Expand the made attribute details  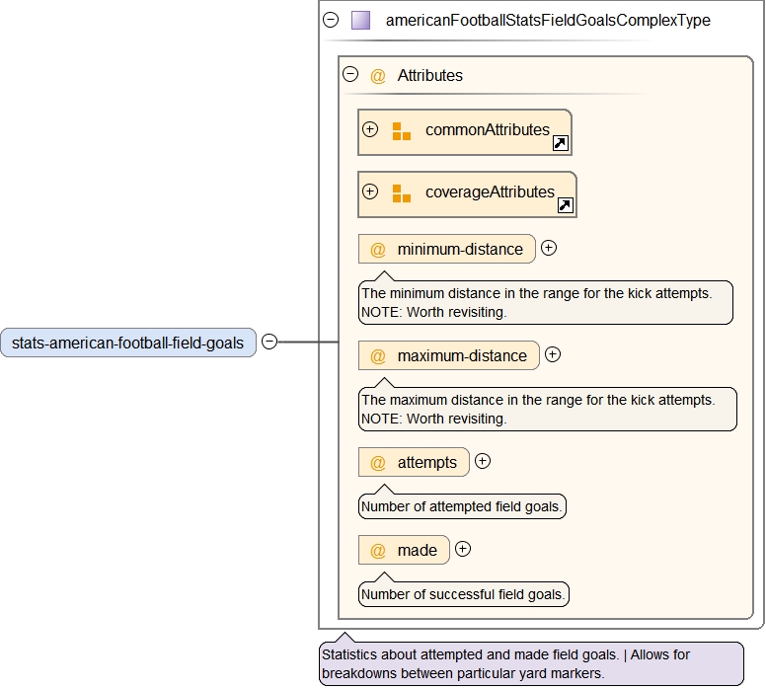(463, 549)
